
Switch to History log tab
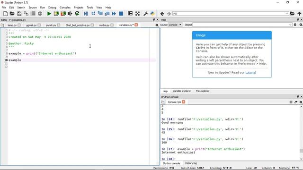191,163
